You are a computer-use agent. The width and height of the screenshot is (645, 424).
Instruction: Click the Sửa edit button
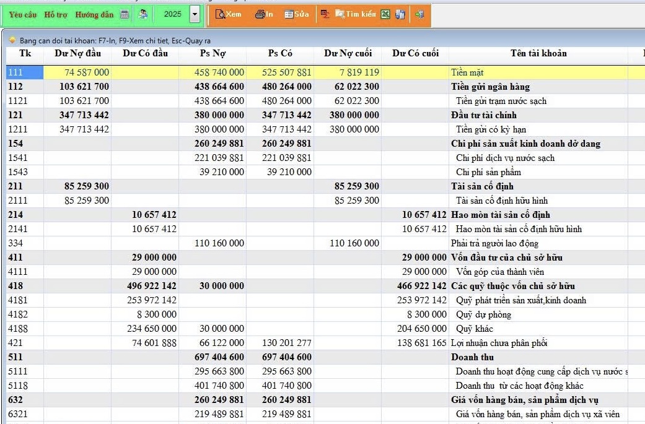pos(297,14)
